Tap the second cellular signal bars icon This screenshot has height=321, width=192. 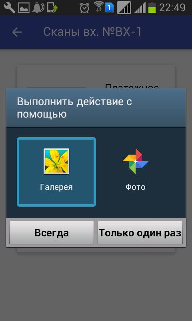[140, 8]
